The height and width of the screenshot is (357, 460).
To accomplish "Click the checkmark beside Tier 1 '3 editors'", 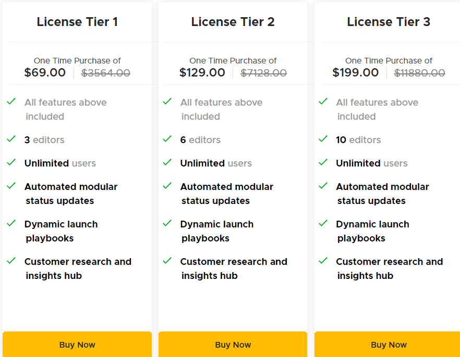I will coord(11,139).
